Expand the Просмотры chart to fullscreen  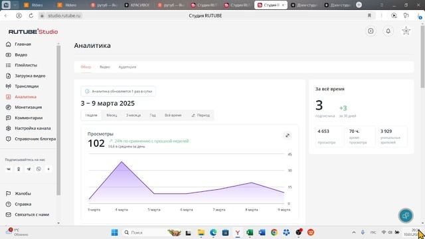(x=288, y=135)
